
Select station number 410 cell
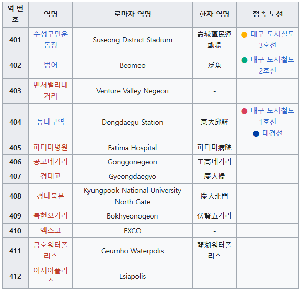coord(15,230)
